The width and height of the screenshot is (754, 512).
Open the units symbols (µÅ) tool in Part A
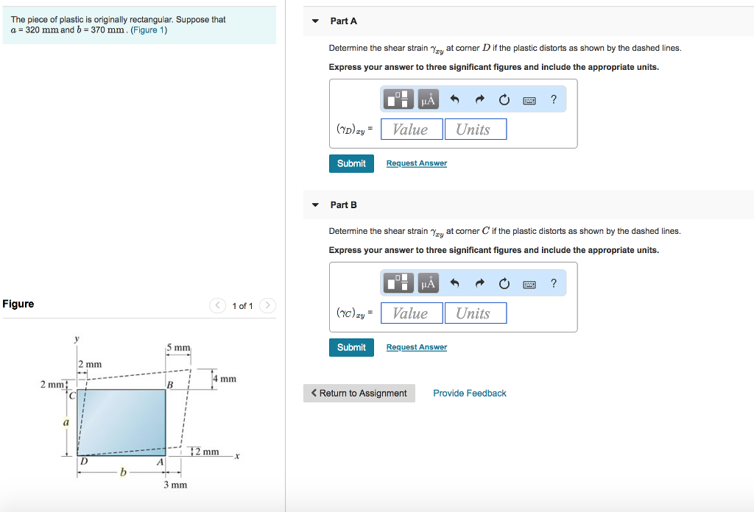pyautogui.click(x=428, y=99)
